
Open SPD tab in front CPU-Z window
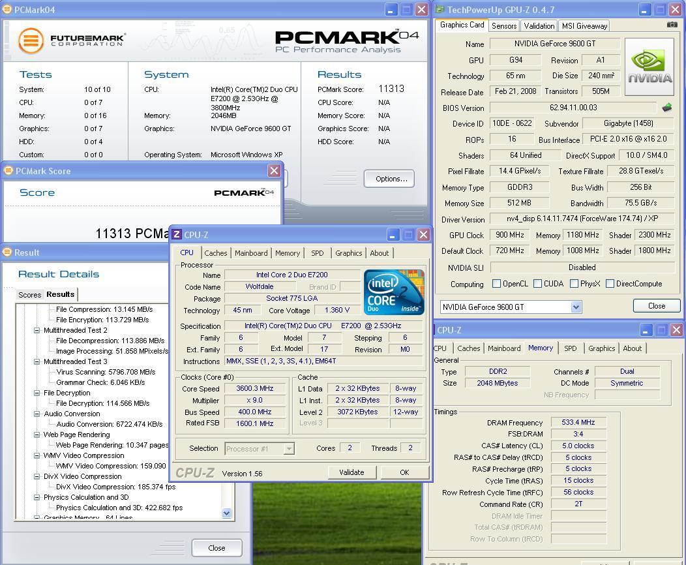tap(317, 253)
